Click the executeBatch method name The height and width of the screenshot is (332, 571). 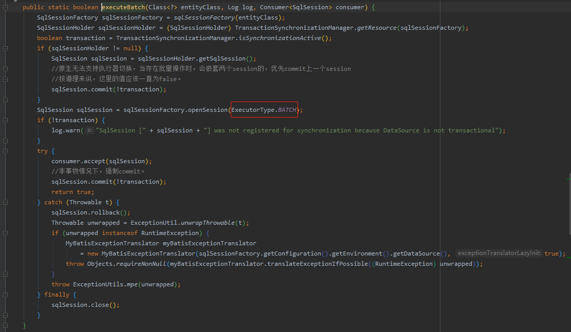point(123,7)
